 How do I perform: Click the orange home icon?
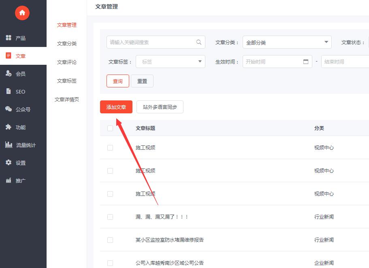tap(22, 13)
